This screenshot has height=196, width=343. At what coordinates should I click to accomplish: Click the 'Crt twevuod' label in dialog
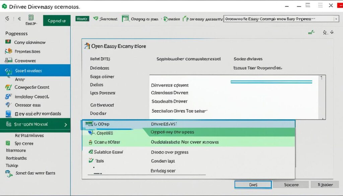click(102, 105)
